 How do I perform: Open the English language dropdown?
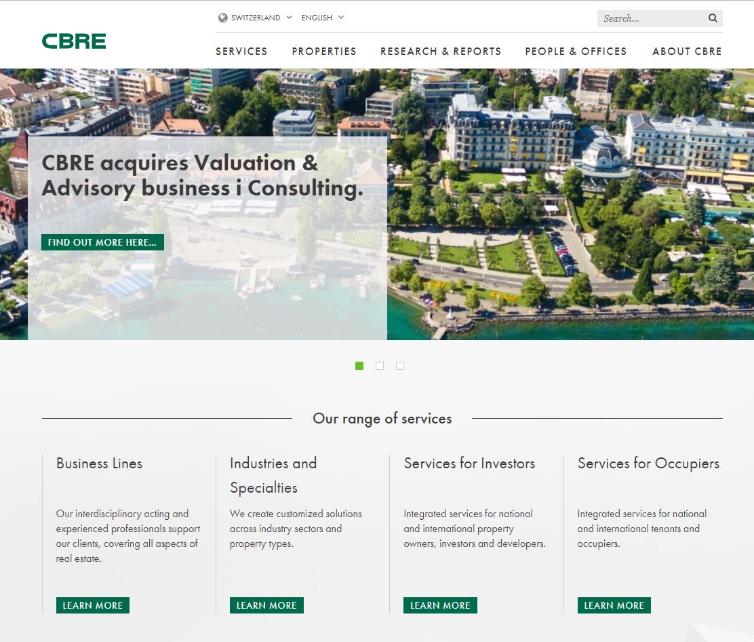point(322,18)
